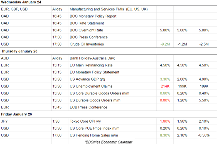Click the Thursday January 25 date header
217x144 pixels.
point(19,51)
